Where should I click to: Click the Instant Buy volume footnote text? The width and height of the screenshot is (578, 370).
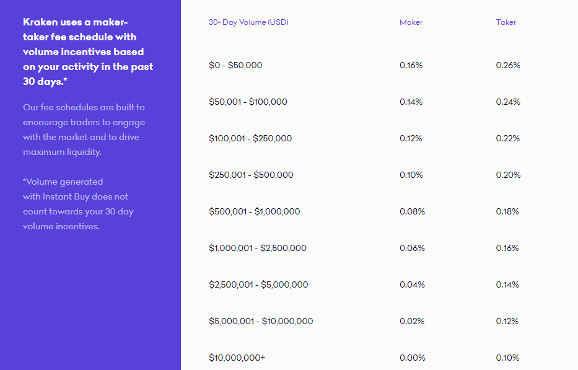(x=78, y=204)
